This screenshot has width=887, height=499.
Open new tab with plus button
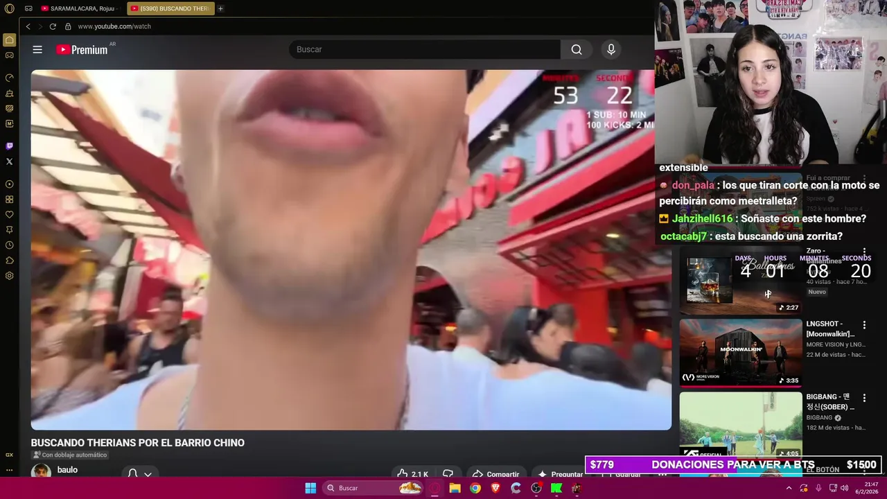[x=220, y=8]
